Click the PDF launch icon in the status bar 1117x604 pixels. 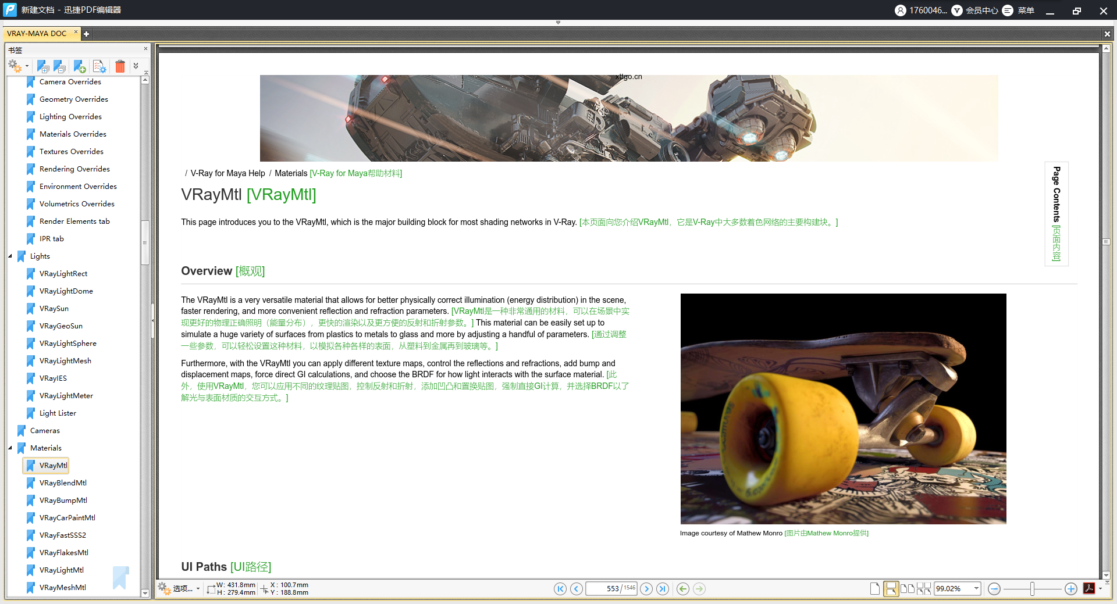coord(1089,588)
